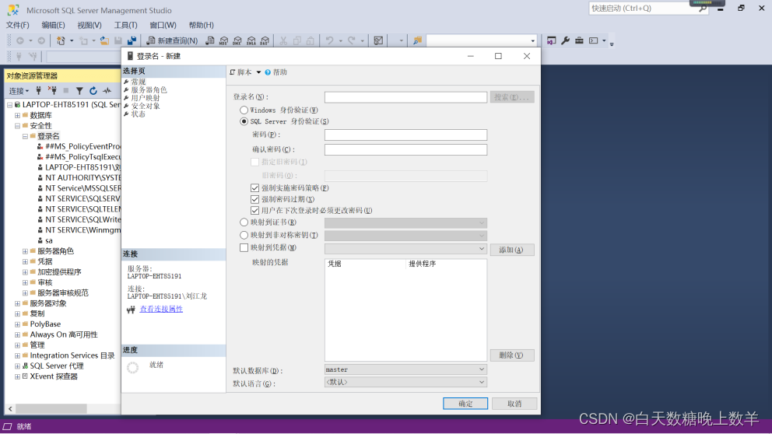The height and width of the screenshot is (434, 772).
Task: Select the General (常规) page
Action: click(138, 82)
